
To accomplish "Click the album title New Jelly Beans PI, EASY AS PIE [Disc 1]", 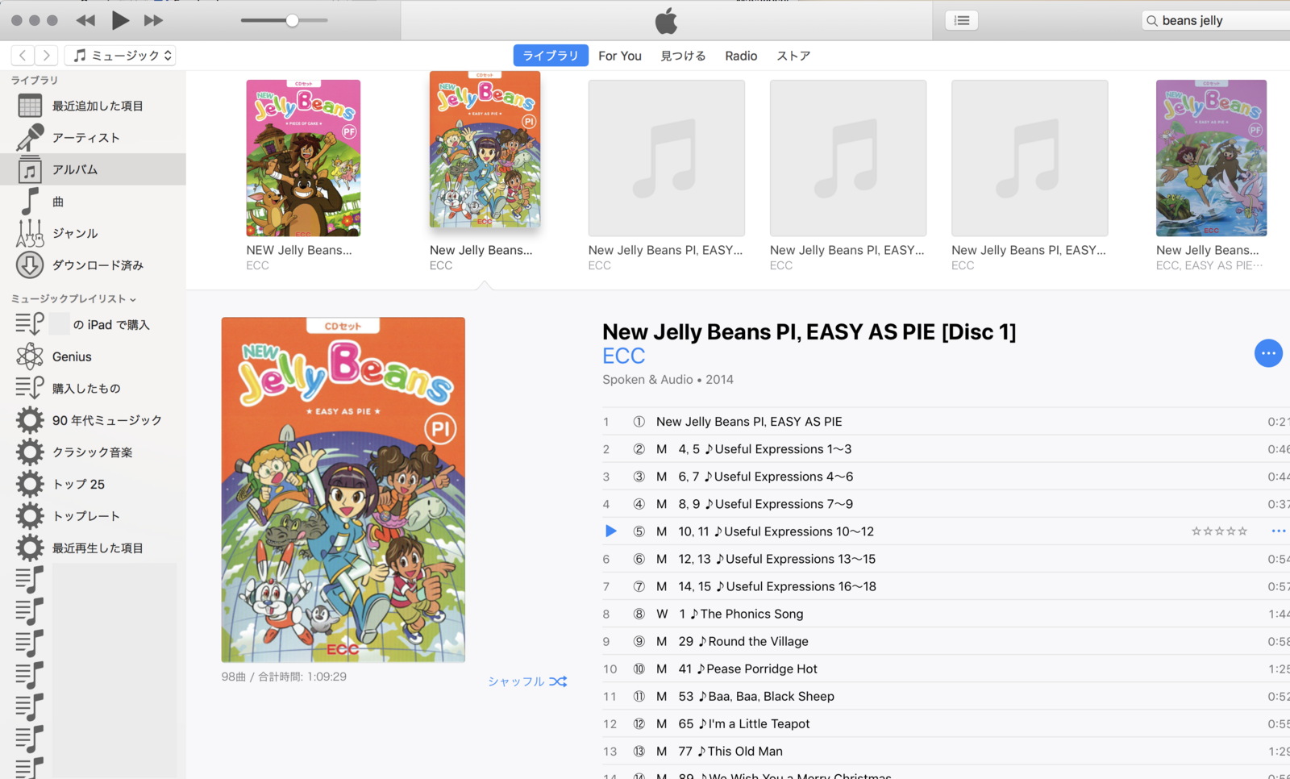I will 809,332.
